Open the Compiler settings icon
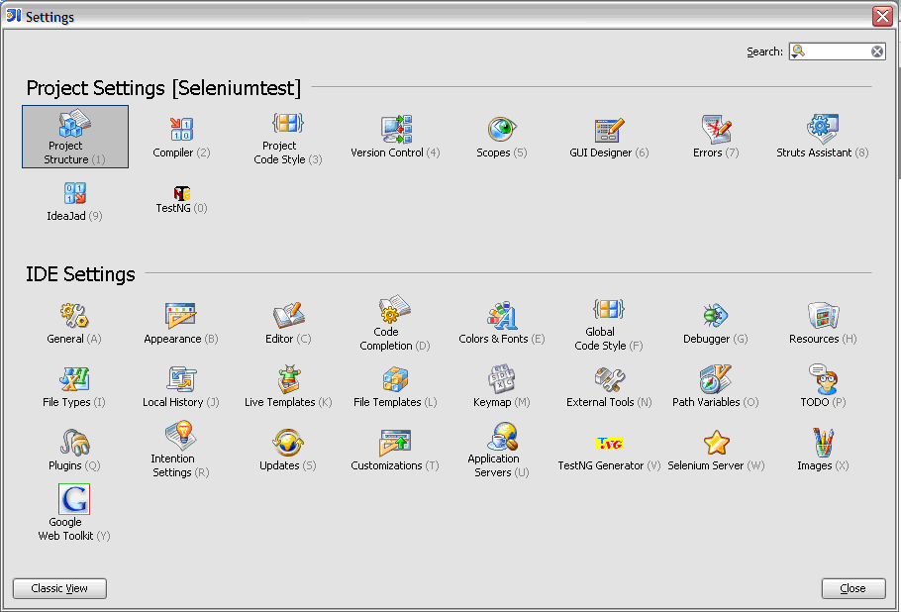901x612 pixels. pyautogui.click(x=181, y=129)
